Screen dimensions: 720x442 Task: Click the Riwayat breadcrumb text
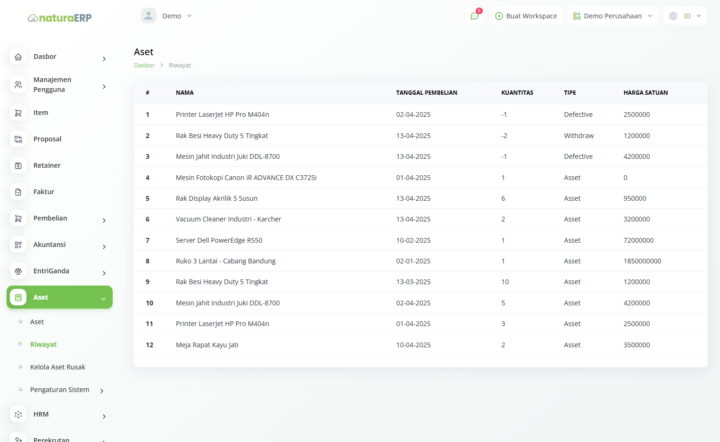click(180, 65)
